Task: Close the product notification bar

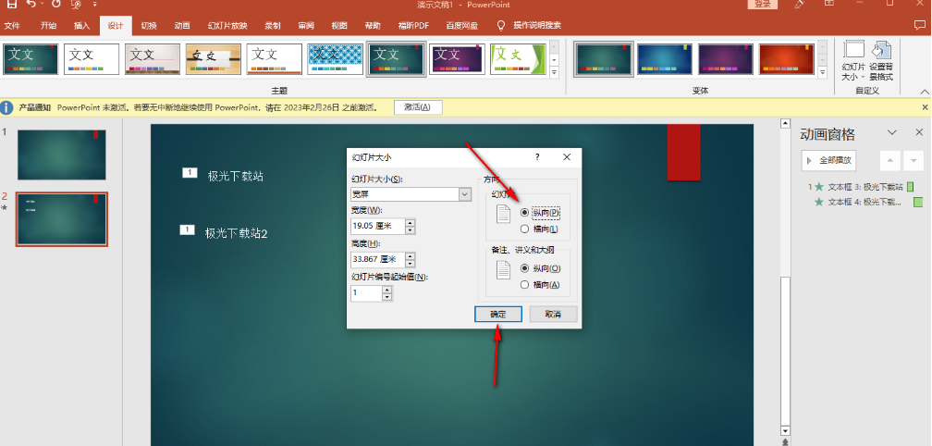Action: tap(925, 107)
